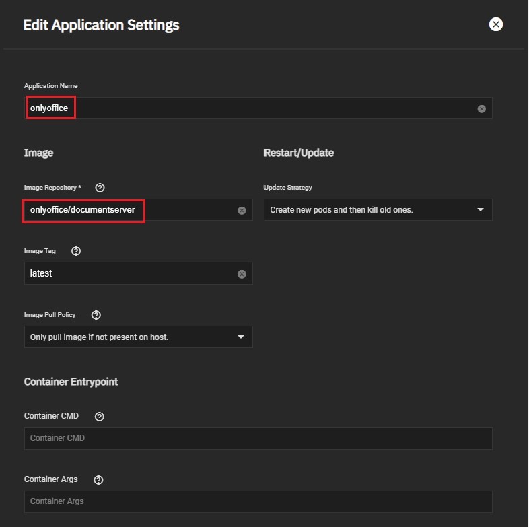Focus the Container Args input field

click(258, 501)
